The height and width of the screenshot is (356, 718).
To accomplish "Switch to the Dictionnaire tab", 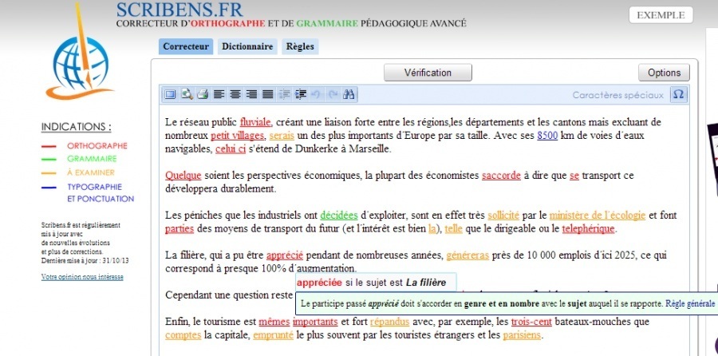I will [247, 46].
